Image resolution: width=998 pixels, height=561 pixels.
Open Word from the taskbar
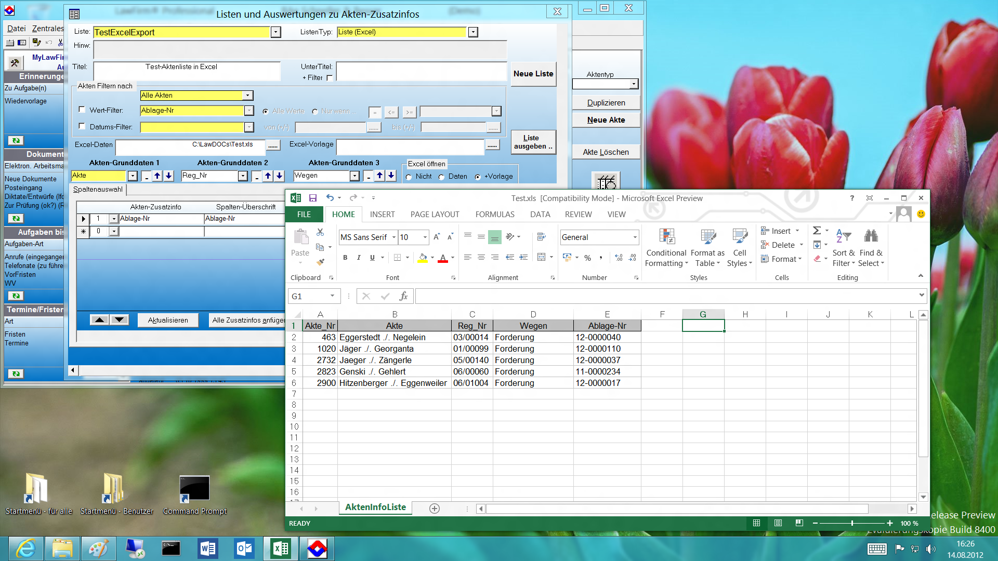[208, 549]
